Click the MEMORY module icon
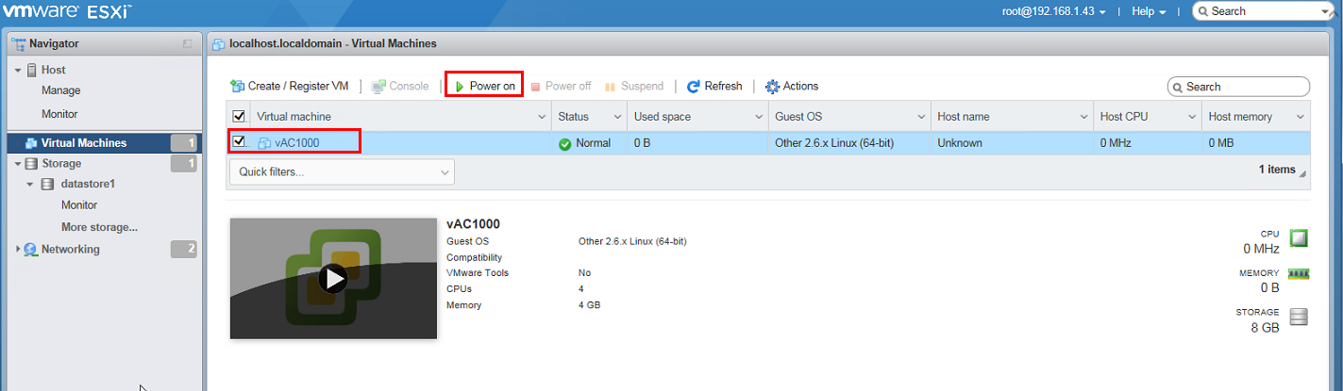The height and width of the screenshot is (391, 1343). [1299, 274]
